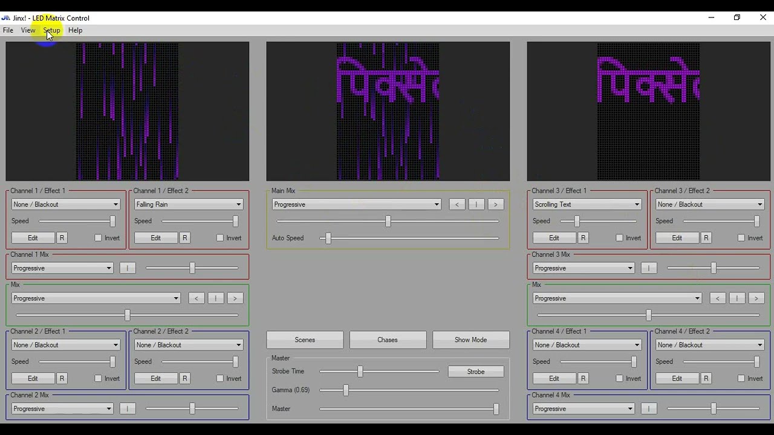Image resolution: width=774 pixels, height=435 pixels.
Task: Click Main Mix center pause button
Action: coord(476,205)
